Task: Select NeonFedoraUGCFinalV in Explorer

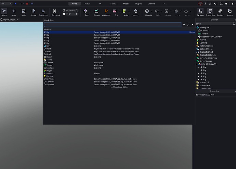Action: pyautogui.click(x=211, y=37)
